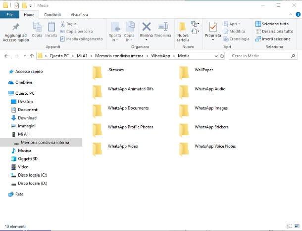Select OneDrive in navigation pane

(x=20, y=82)
